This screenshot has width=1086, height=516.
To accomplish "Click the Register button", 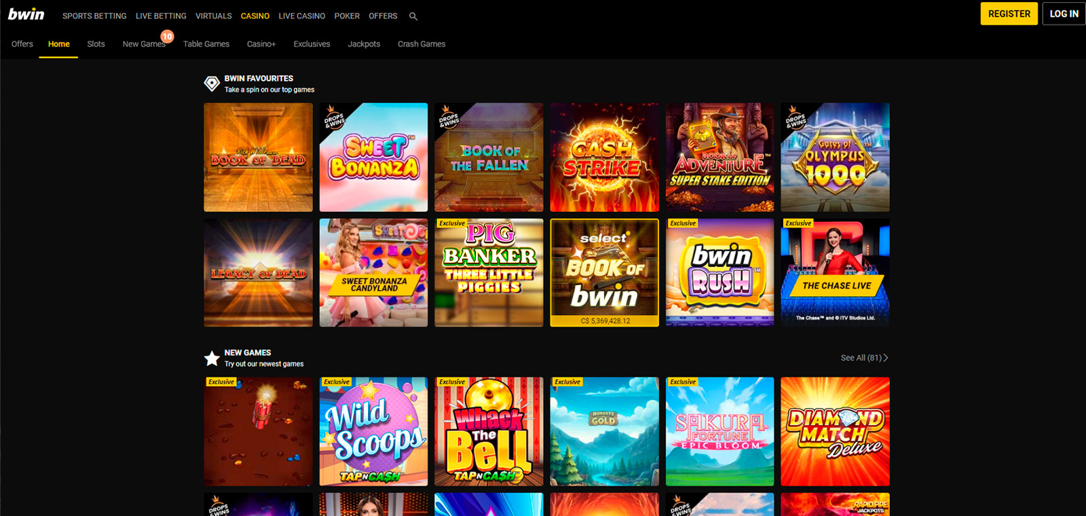I will (1009, 14).
